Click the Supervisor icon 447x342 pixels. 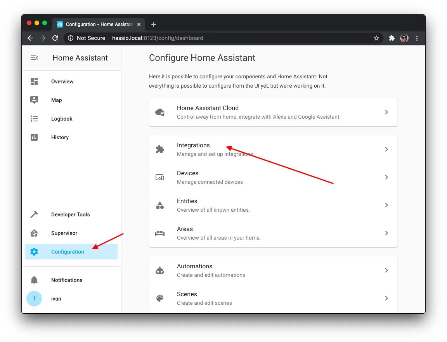pos(34,233)
